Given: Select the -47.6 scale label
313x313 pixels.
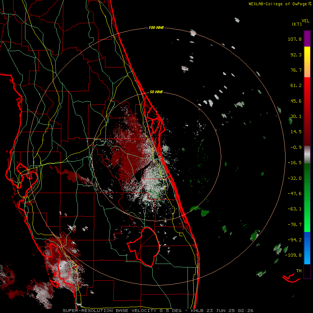Looking at the screenshot, I should (295, 194).
